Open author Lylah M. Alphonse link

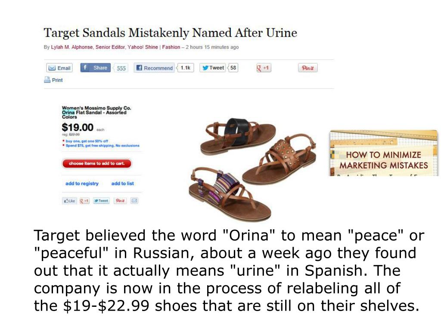[71, 47]
